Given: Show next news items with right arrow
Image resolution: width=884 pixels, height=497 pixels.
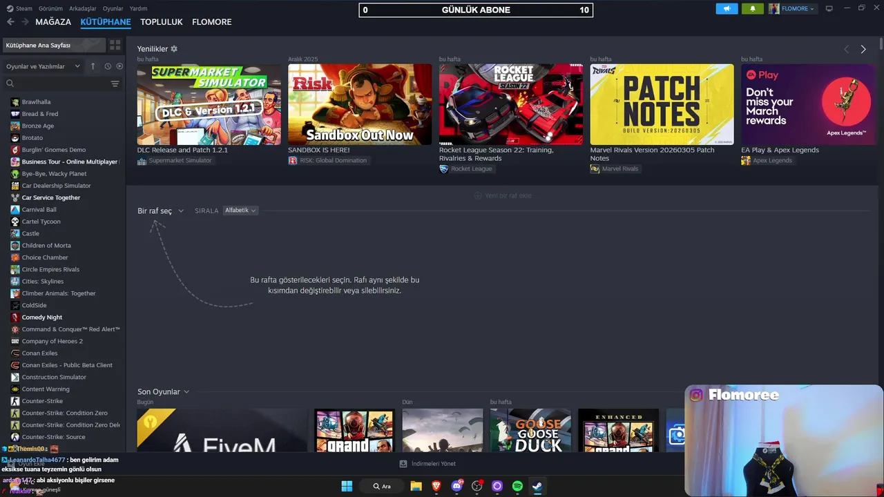Looking at the screenshot, I should click(863, 49).
